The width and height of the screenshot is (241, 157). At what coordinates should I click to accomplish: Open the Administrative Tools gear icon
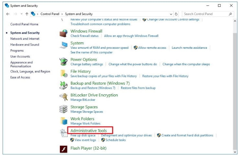click(x=63, y=133)
